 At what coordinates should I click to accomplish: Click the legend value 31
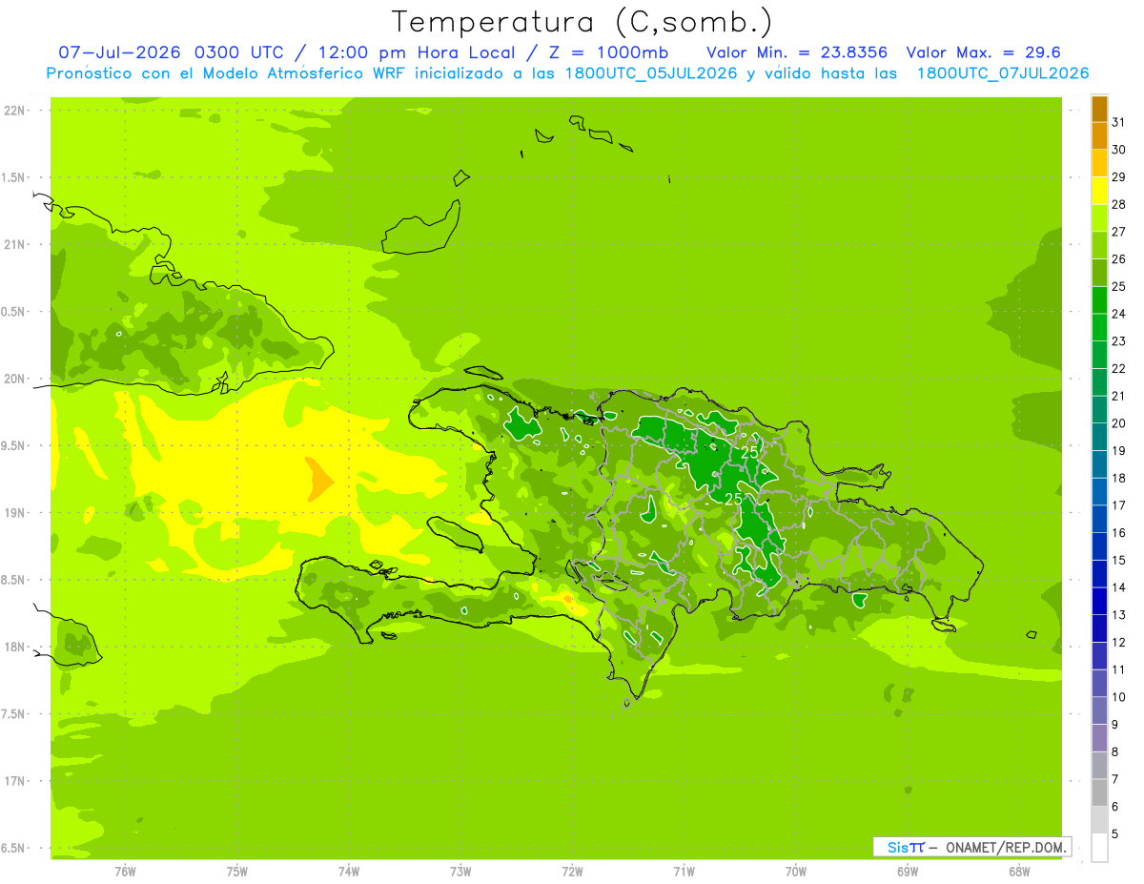[1118, 122]
